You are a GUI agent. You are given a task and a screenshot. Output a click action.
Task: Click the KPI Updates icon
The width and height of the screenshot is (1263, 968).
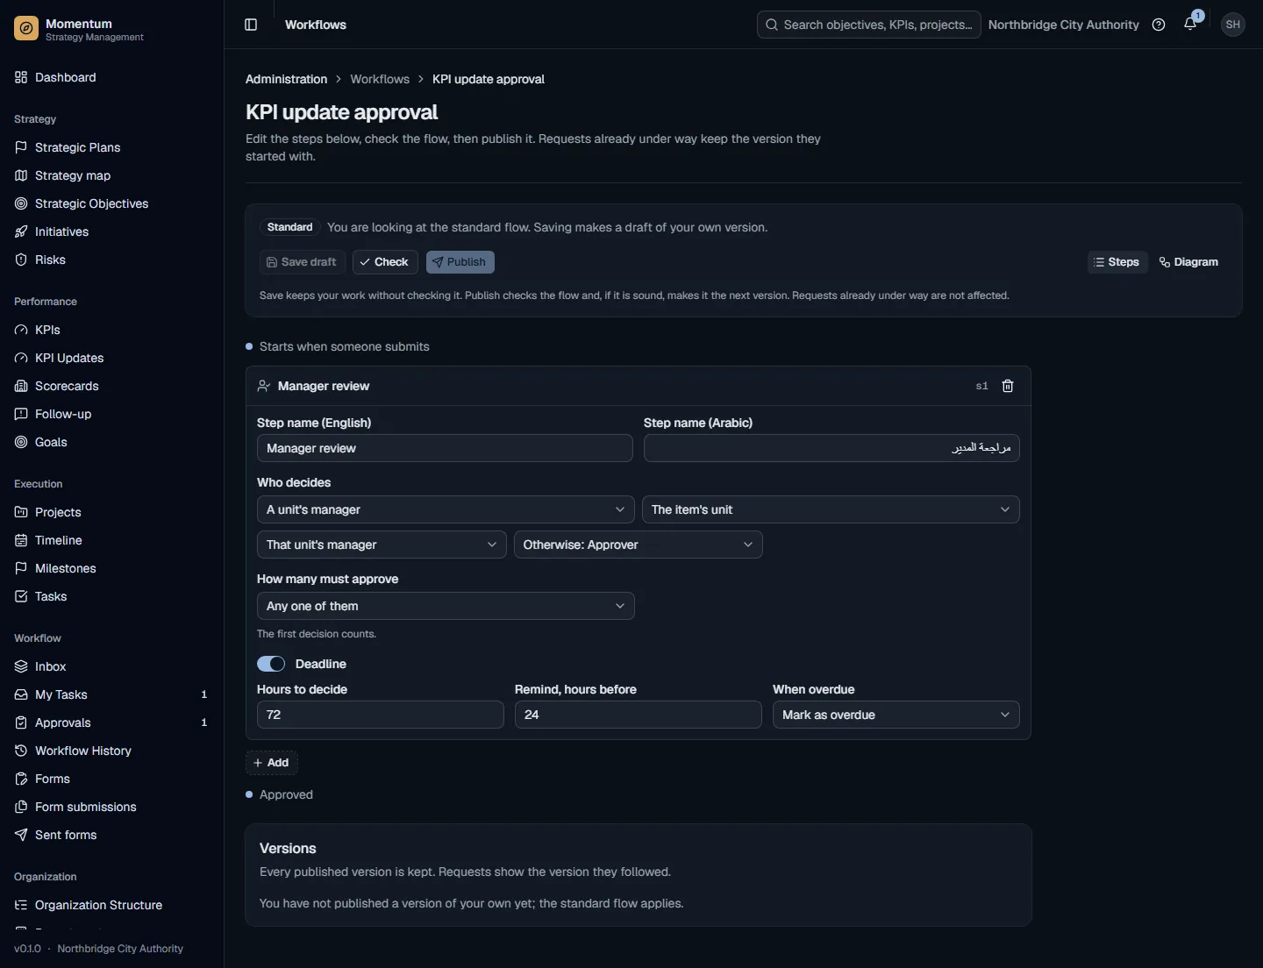point(21,358)
